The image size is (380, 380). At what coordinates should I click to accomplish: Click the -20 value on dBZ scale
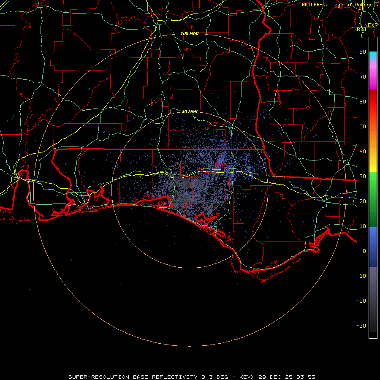[x=361, y=301]
